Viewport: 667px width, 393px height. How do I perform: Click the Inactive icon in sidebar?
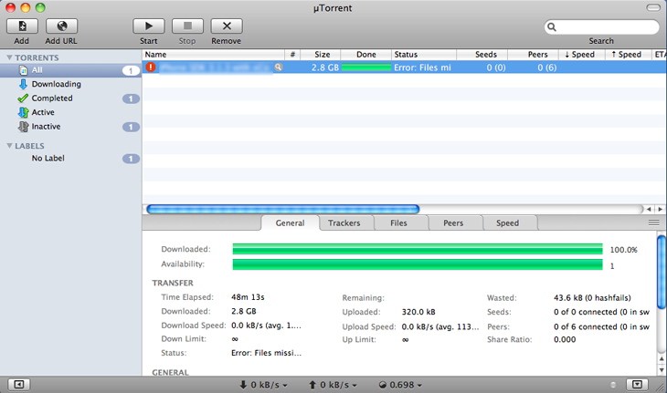[x=23, y=127]
